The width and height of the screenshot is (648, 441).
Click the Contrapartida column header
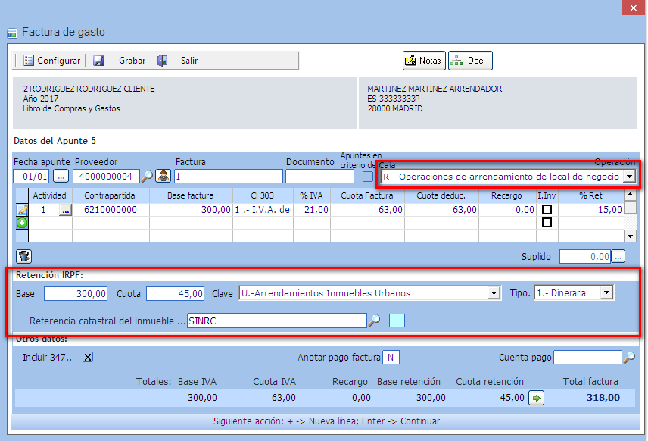click(111, 195)
